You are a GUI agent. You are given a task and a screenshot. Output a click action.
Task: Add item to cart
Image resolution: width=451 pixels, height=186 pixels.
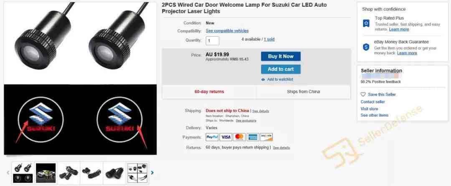tap(281, 69)
